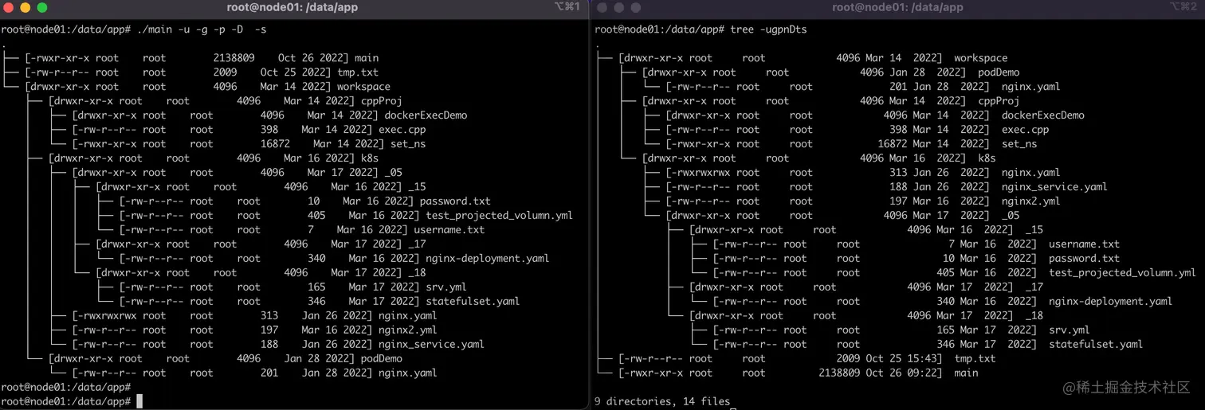Select exec.cpp in the tree output
The width and height of the screenshot is (1205, 410).
pos(1025,130)
